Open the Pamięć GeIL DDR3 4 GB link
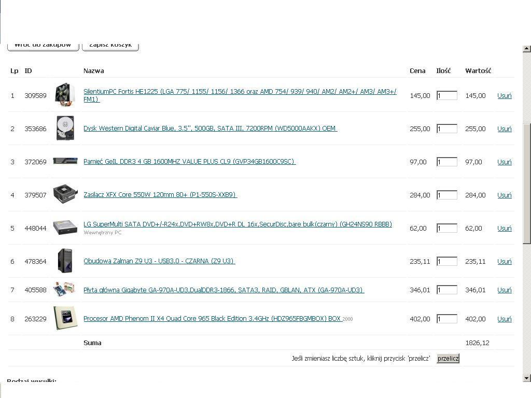 [x=189, y=162]
